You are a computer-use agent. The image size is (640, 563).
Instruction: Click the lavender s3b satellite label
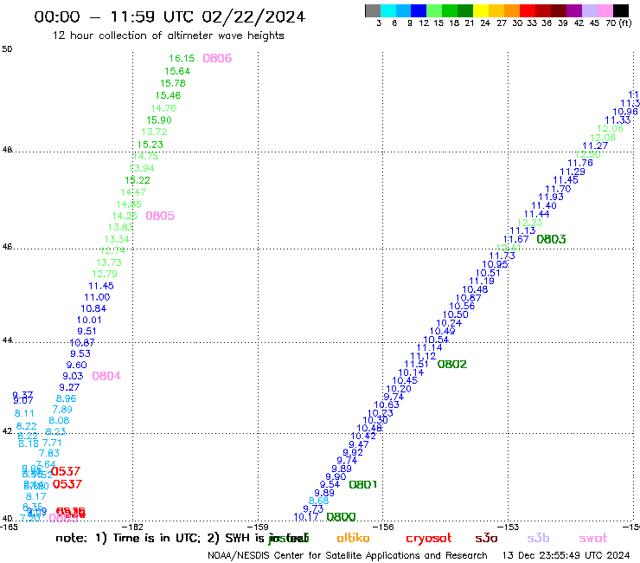tap(538, 539)
